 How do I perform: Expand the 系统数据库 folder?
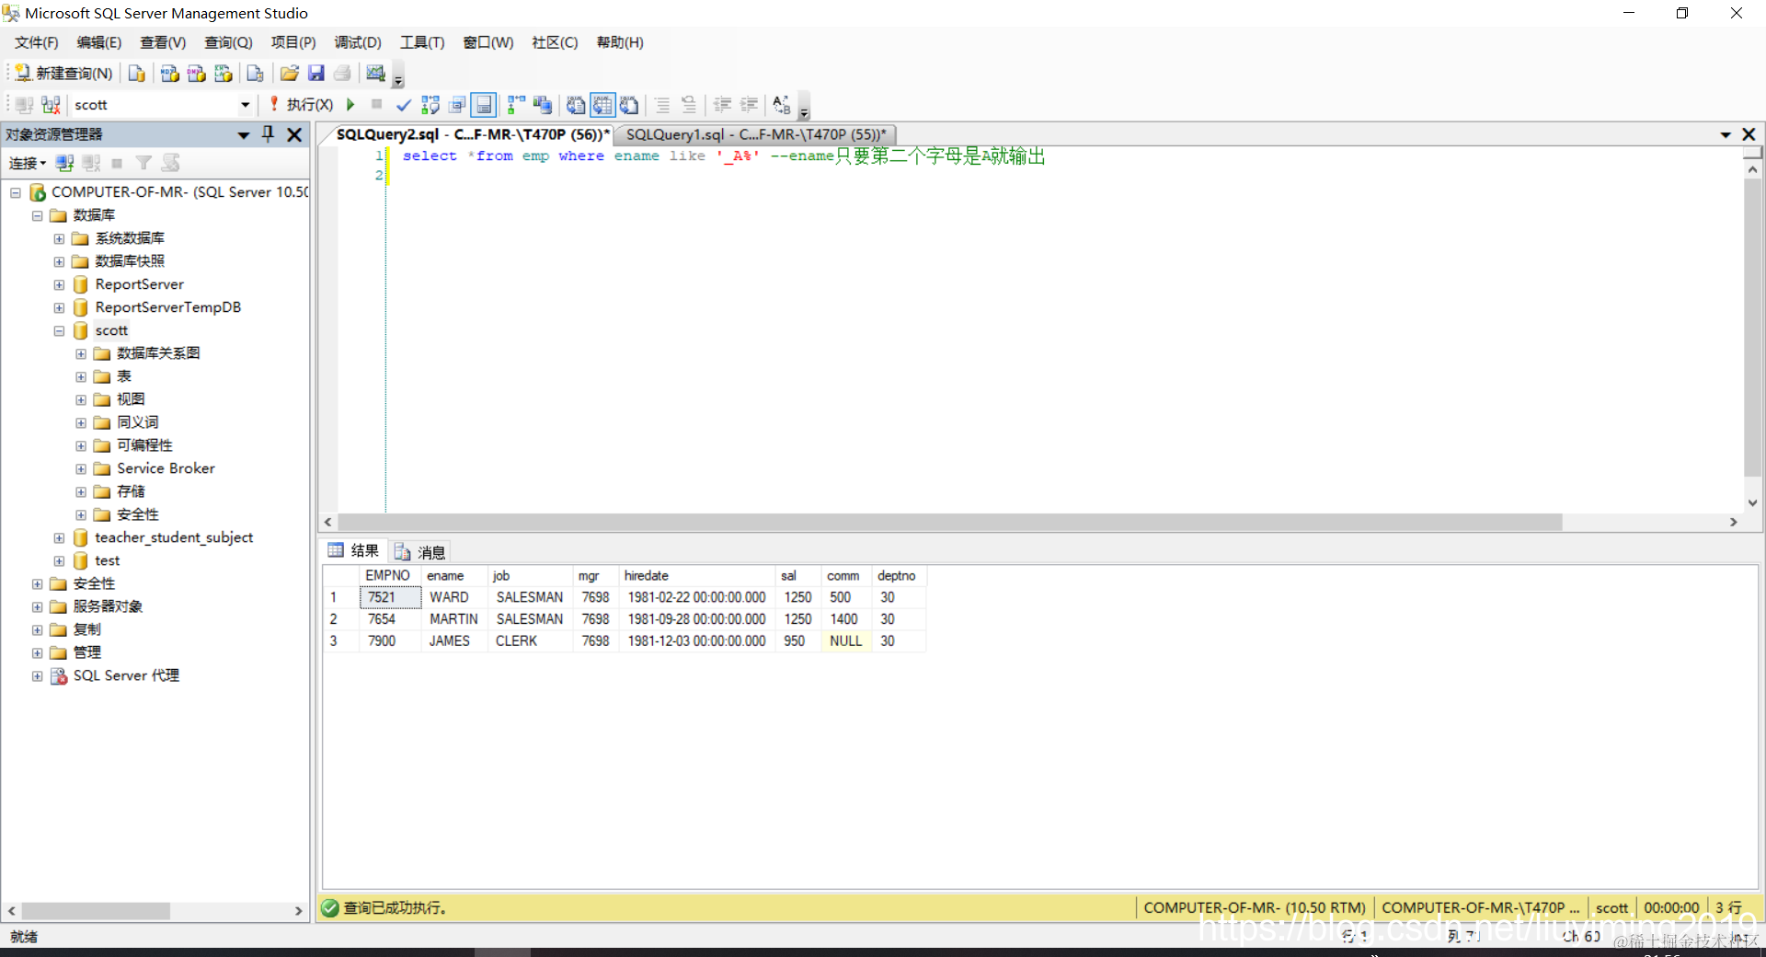coord(59,238)
